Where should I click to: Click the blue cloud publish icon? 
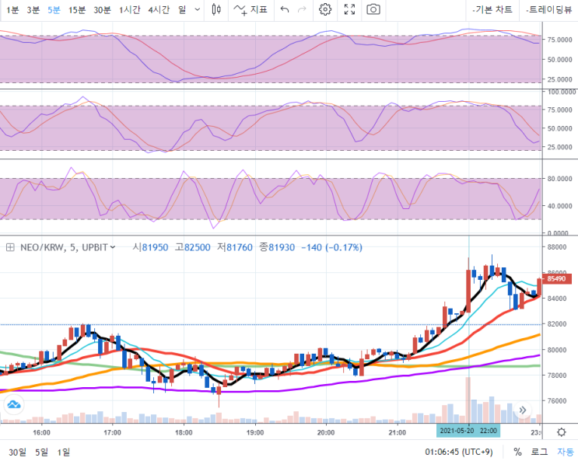14,404
